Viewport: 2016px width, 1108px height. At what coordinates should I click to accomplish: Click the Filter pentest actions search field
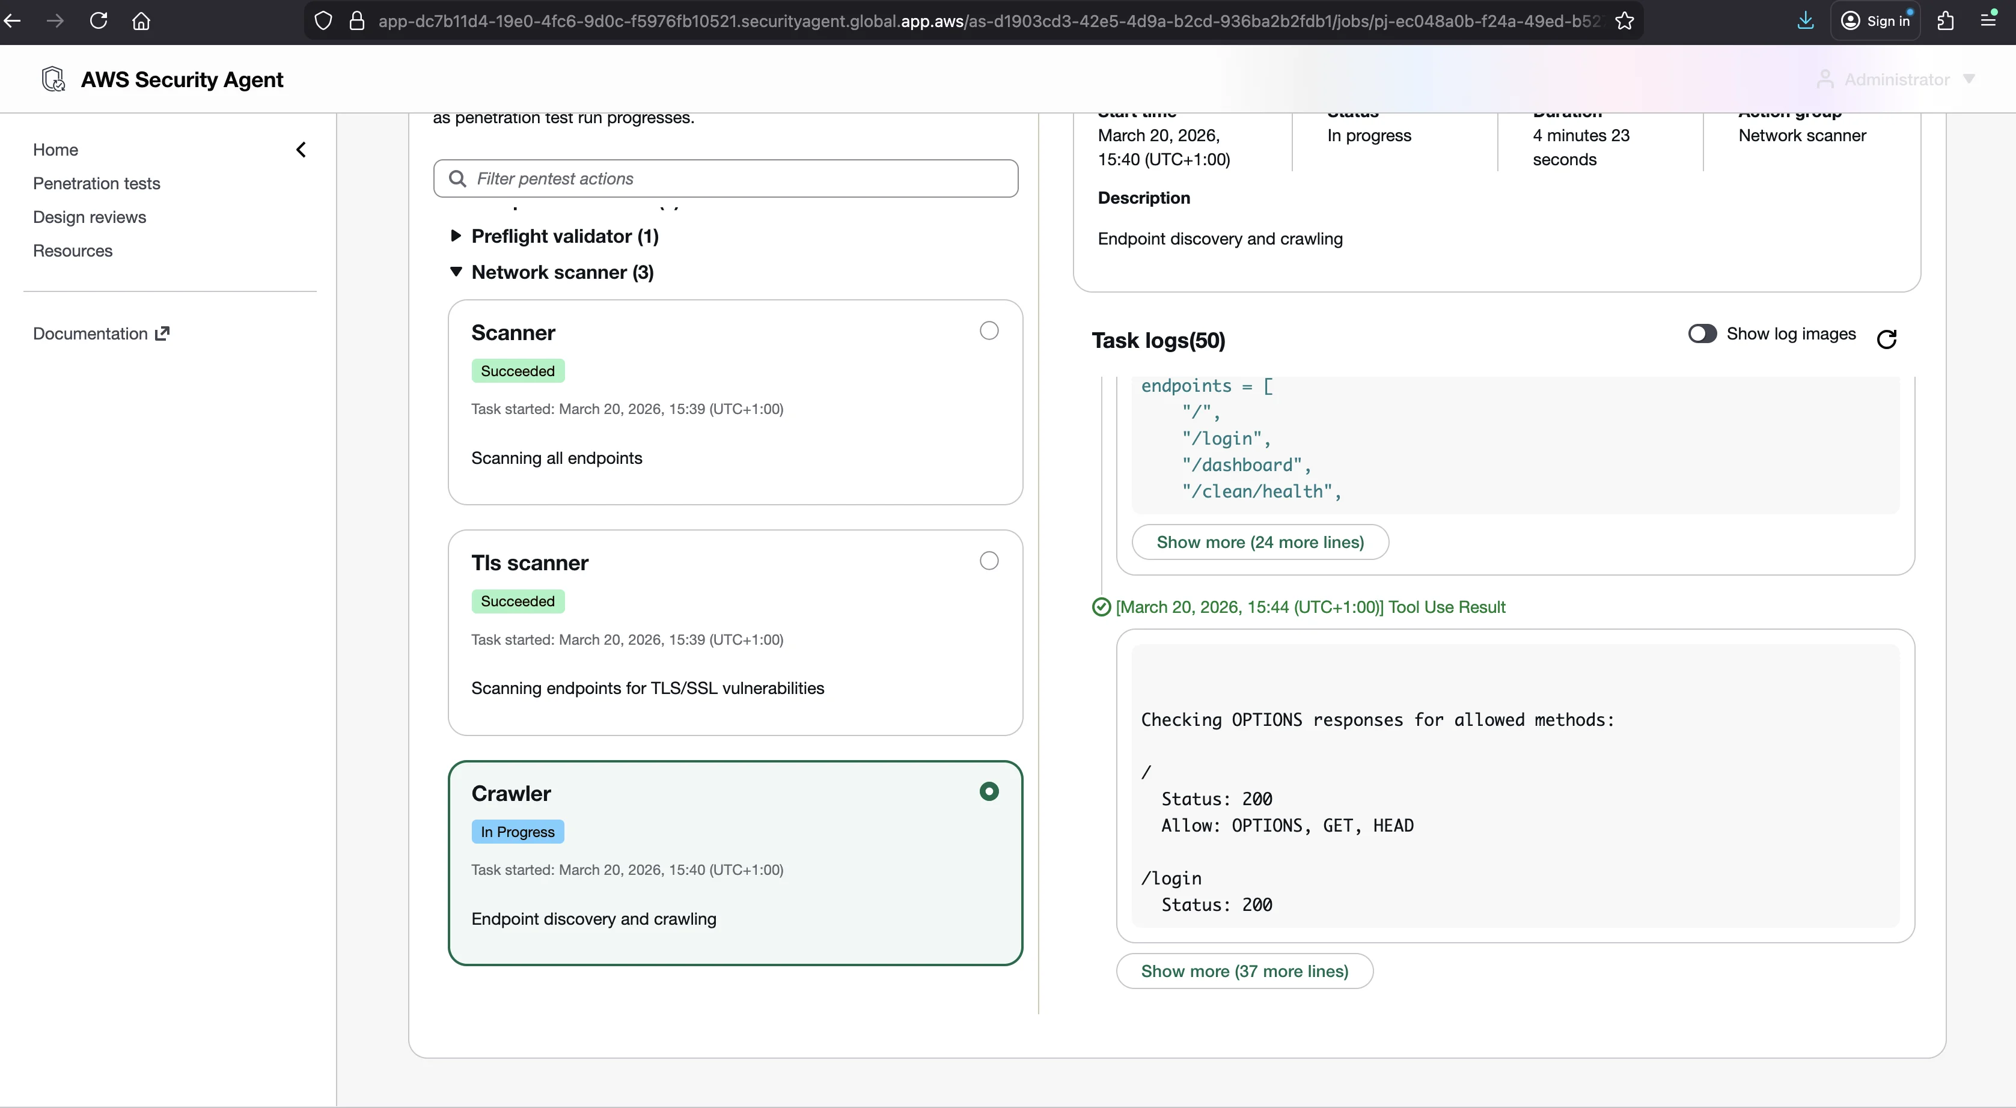pyautogui.click(x=725, y=178)
